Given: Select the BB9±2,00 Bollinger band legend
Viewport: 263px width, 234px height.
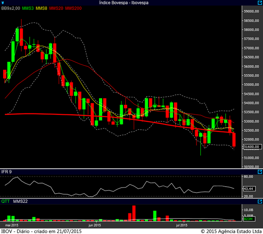Looking at the screenshot, I should click(11, 9).
